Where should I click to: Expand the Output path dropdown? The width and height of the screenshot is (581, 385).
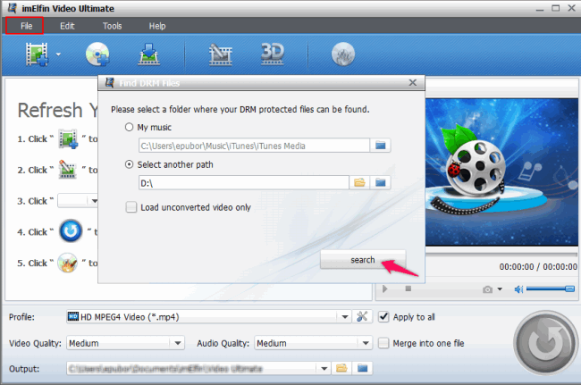pos(324,368)
